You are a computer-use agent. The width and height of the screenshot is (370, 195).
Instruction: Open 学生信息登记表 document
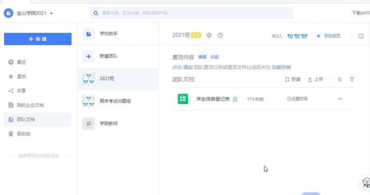[213, 99]
